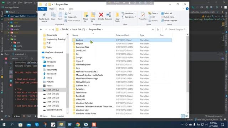Image resolution: width=228 pixels, height=128 pixels.
Task: Click the taskbar search icon
Action: tap(12, 124)
